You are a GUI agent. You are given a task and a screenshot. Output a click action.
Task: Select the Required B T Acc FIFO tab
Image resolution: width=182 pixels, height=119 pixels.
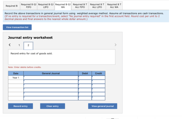coord(80,6)
